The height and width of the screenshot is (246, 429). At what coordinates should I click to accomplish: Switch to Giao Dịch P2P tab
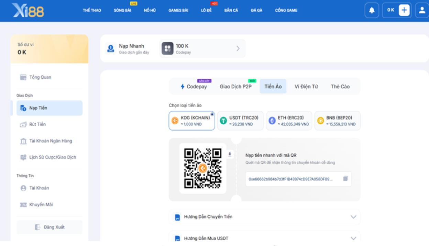[236, 87]
